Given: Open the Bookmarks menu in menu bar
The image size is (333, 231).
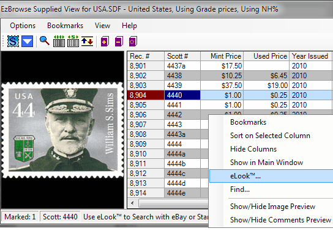Looking at the screenshot, I should click(65, 26).
